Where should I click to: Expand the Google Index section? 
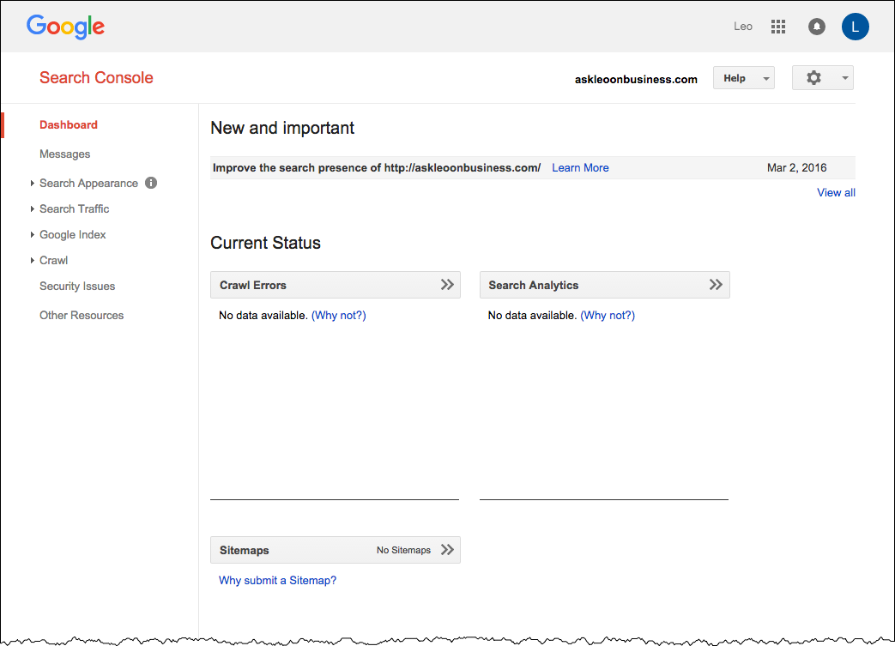point(72,234)
